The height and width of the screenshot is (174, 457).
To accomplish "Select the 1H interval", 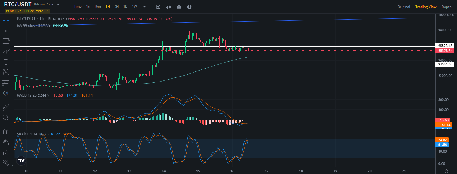I will [x=108, y=7].
